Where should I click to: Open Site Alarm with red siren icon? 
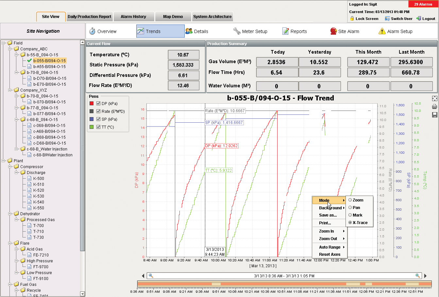(x=333, y=31)
